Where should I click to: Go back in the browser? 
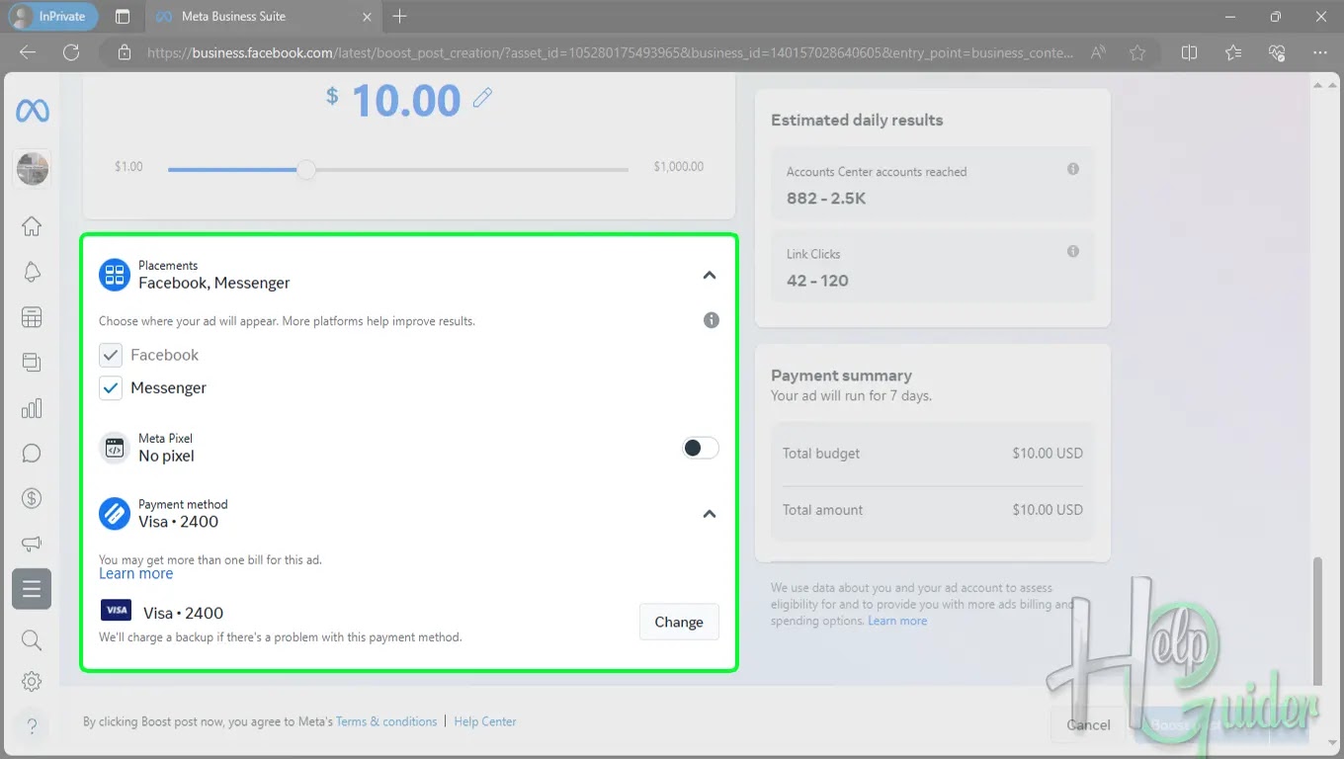28,52
